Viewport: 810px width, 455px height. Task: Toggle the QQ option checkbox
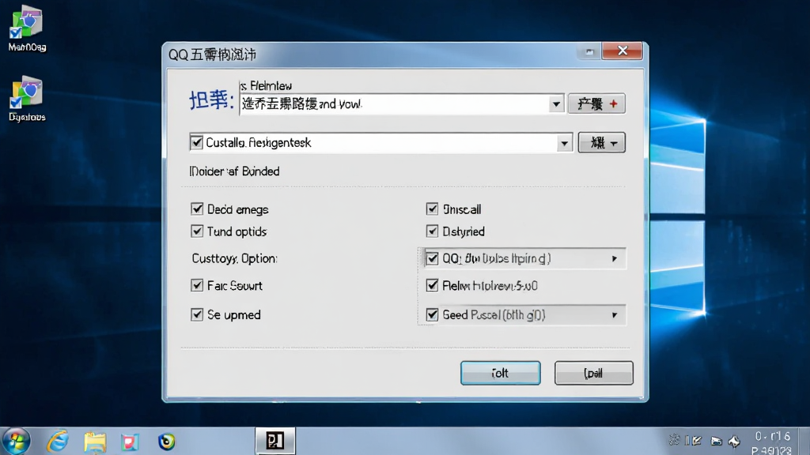pos(433,258)
